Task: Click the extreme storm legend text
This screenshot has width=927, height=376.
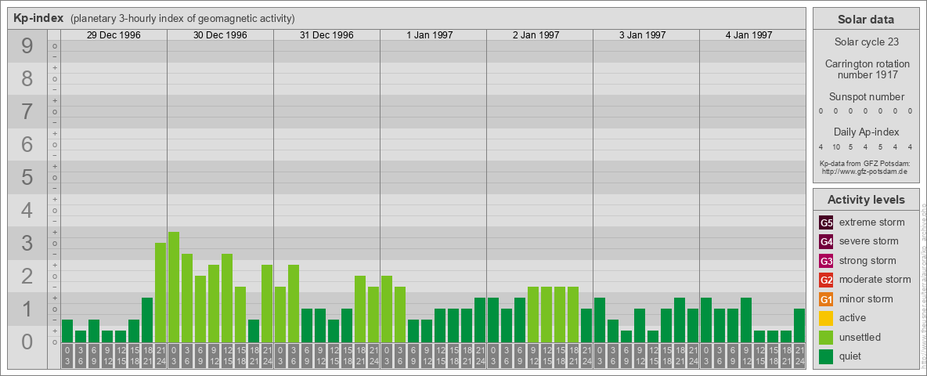Action: coord(872,222)
